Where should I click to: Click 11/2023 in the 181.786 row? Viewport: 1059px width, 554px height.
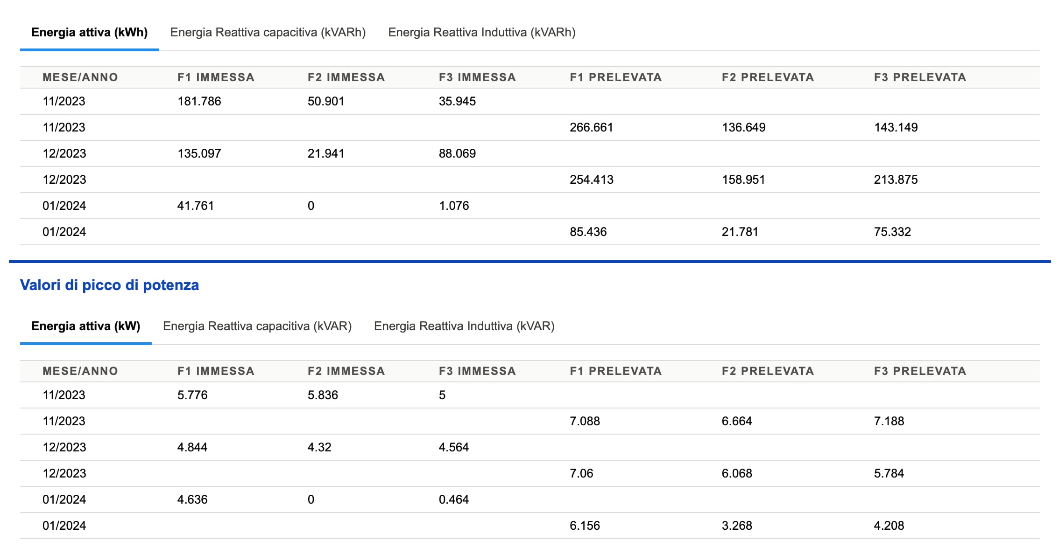pos(64,101)
